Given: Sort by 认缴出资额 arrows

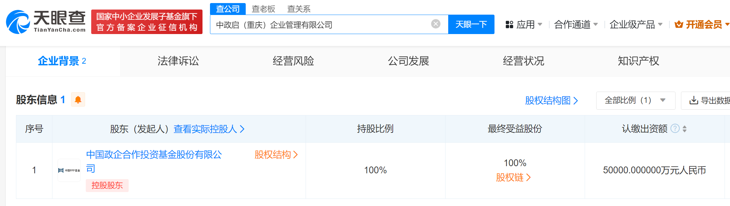Looking at the screenshot, I should (684, 129).
